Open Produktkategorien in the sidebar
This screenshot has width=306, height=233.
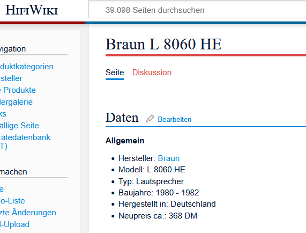[x=27, y=67]
